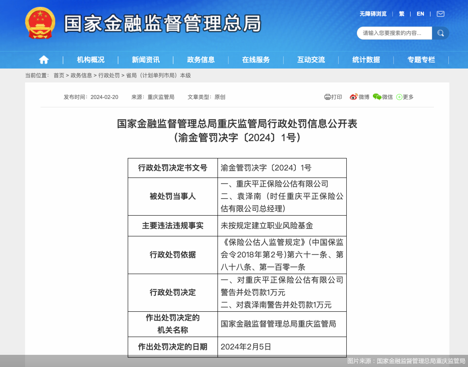Click the home icon in the navigation bar

[x=44, y=60]
